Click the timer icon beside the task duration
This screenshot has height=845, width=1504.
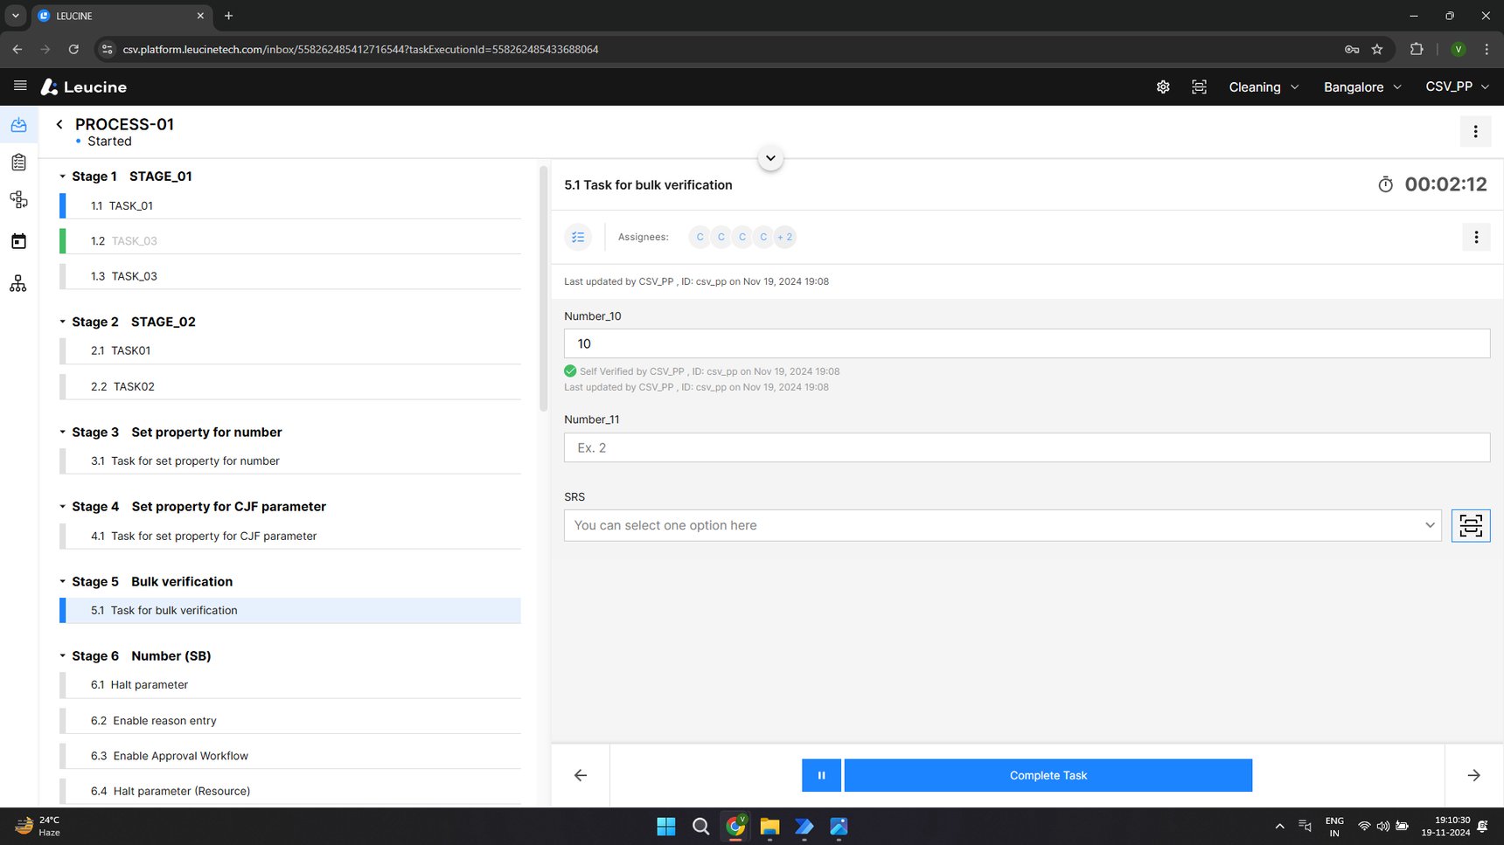1385,184
